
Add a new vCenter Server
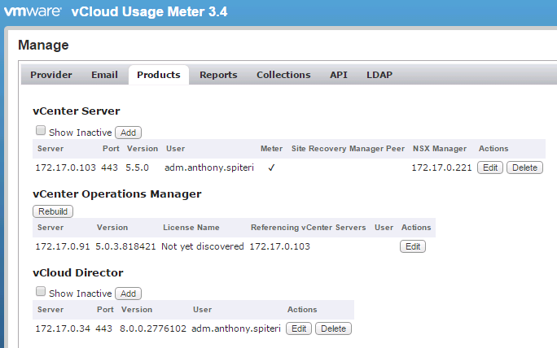click(128, 133)
